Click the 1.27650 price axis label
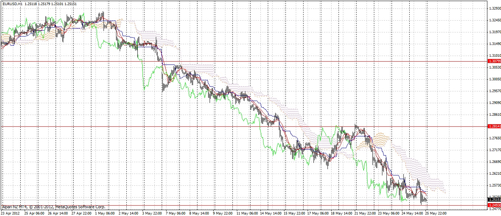501x216 pixels. 494,138
